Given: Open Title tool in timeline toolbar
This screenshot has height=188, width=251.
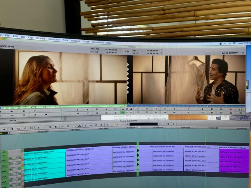Looking at the screenshot, I should [x=86, y=126].
